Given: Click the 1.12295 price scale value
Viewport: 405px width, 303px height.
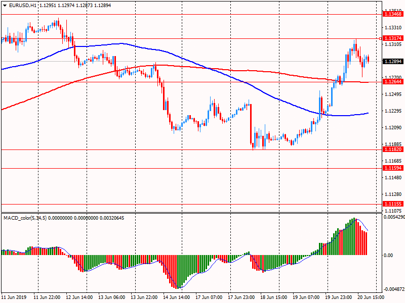Looking at the screenshot, I should (393, 111).
